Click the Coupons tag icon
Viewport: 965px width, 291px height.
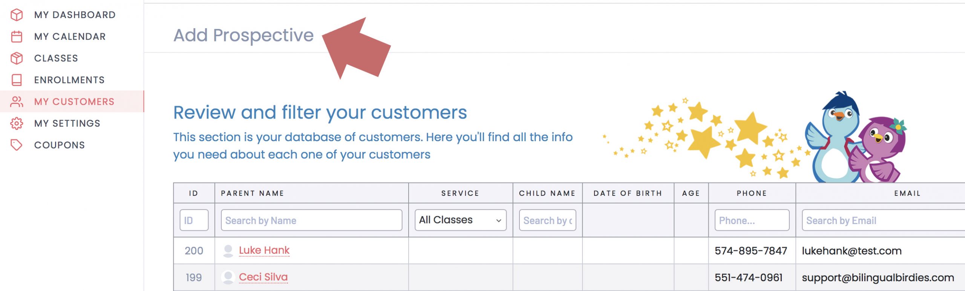(17, 145)
